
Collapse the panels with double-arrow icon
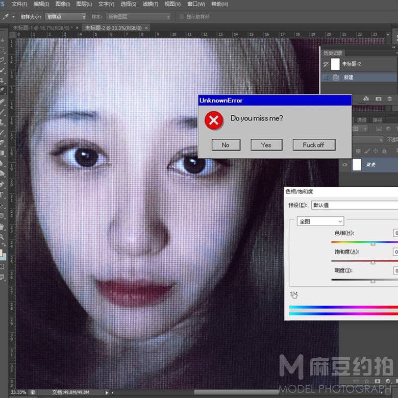pos(393,47)
